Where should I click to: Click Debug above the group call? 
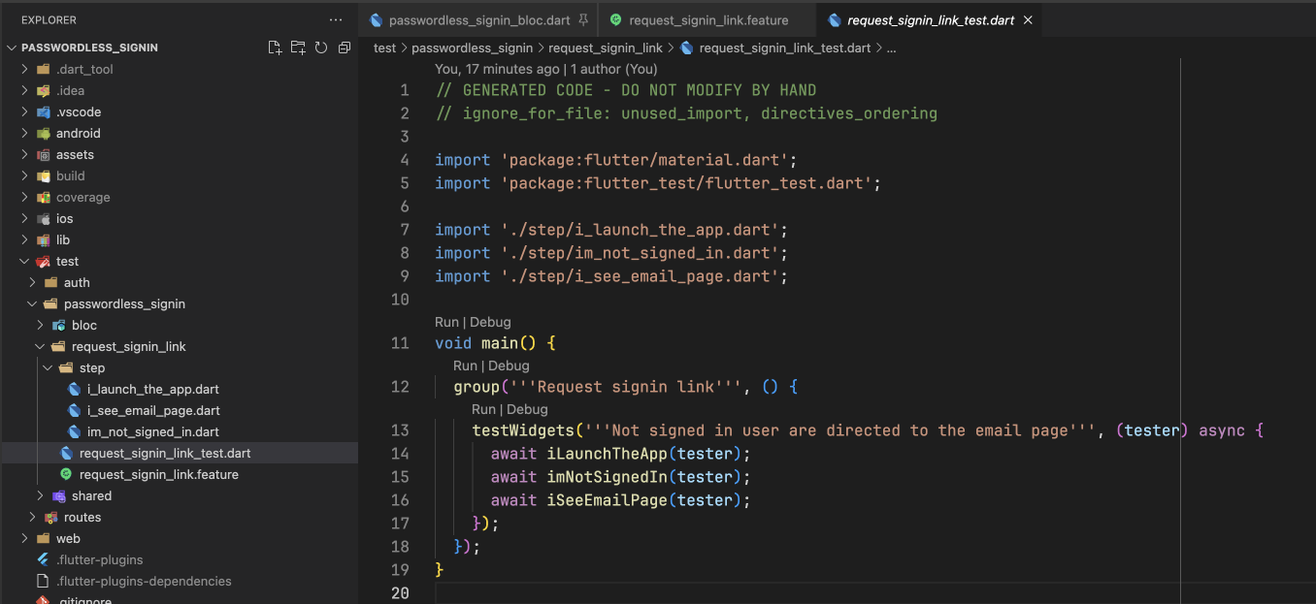(x=509, y=366)
